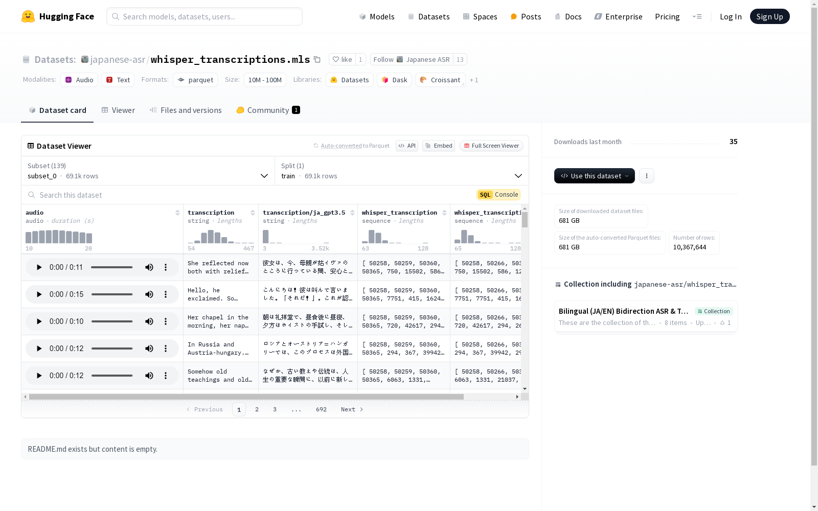The height and width of the screenshot is (511, 818).
Task: Expand the Subset selector dropdown
Action: (x=148, y=171)
